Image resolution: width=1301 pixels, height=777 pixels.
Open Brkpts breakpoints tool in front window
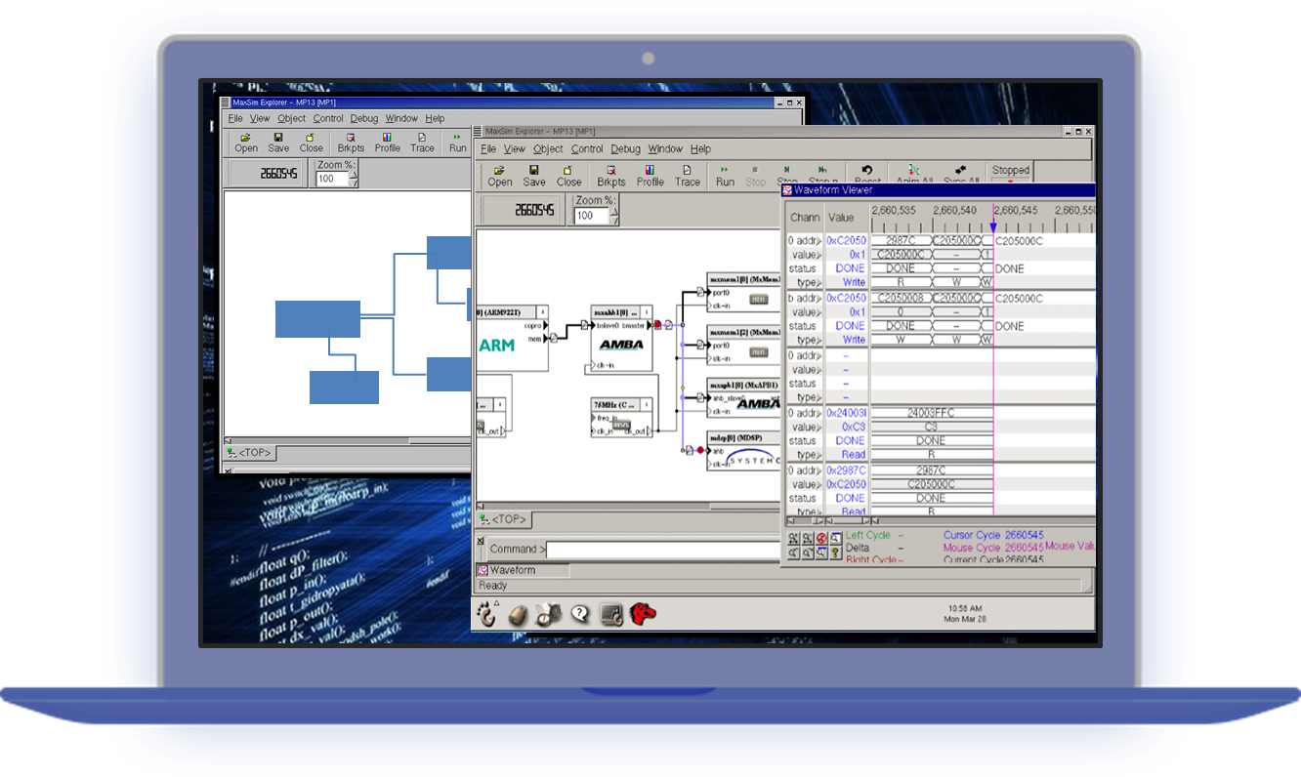611,176
